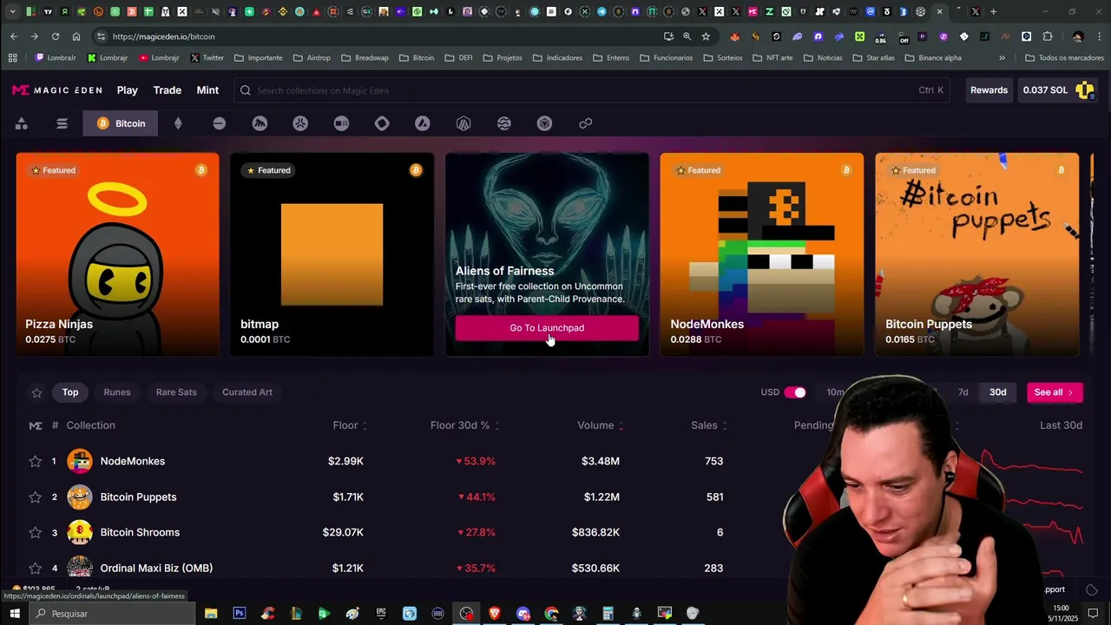1111x625 pixels.
Task: Expand the NFT arte bookmarks folder
Action: pos(772,58)
